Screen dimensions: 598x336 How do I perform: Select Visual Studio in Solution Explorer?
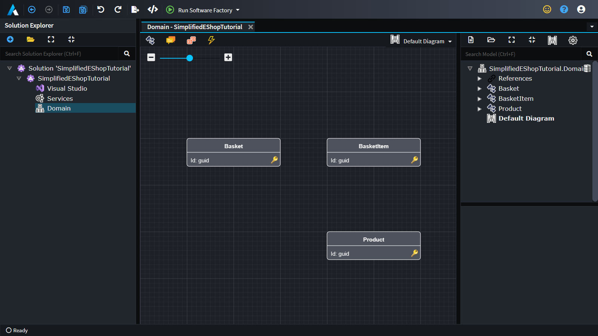point(67,88)
